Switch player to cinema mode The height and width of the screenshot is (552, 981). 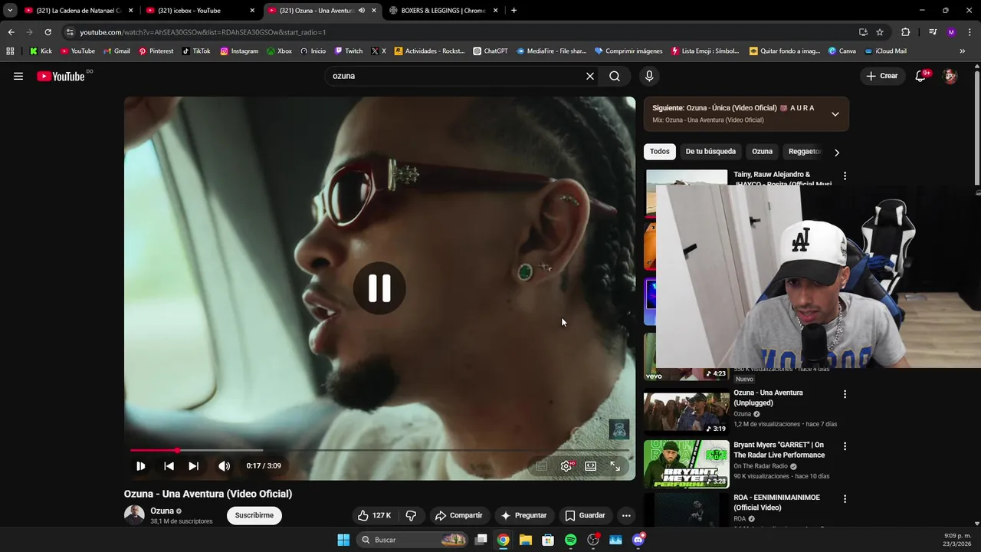pyautogui.click(x=591, y=465)
